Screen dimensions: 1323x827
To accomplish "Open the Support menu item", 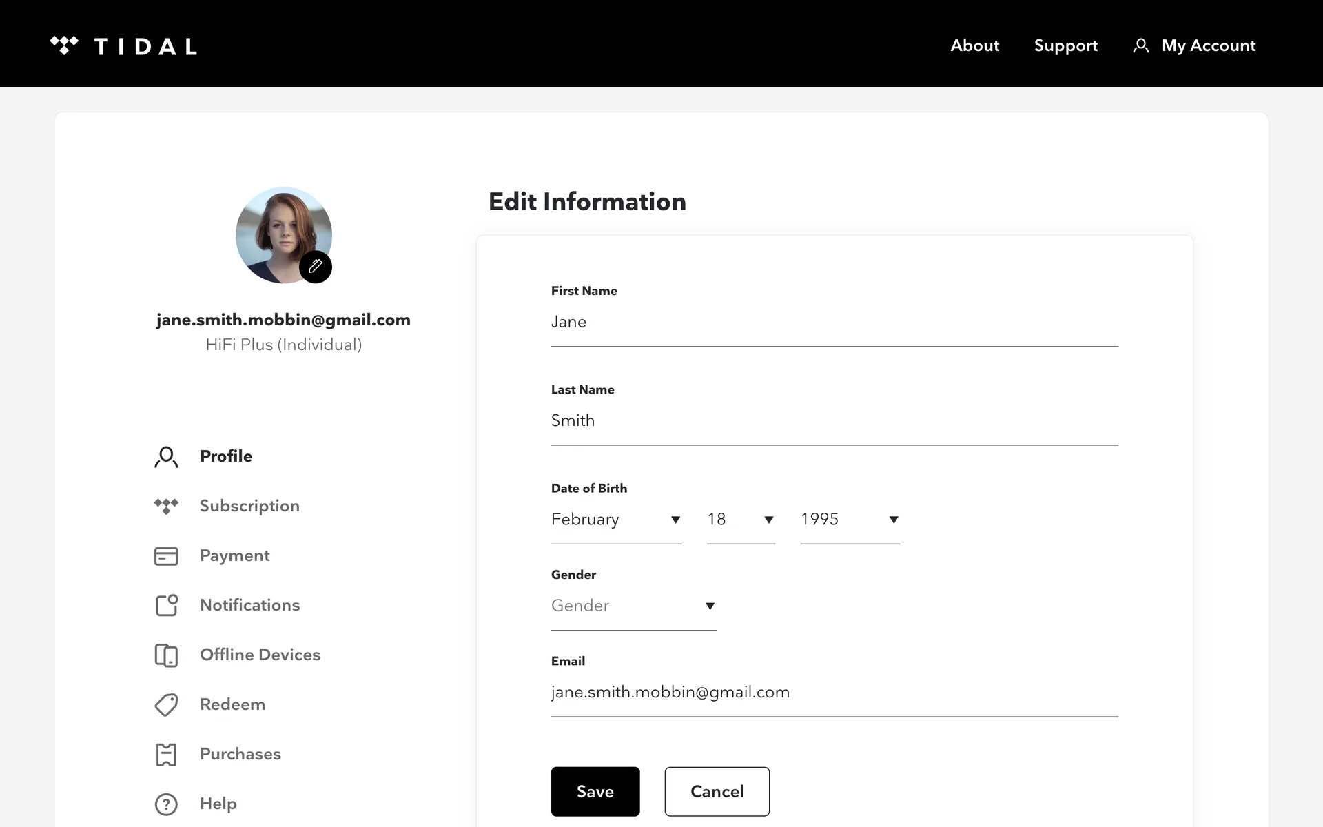I will pyautogui.click(x=1065, y=45).
